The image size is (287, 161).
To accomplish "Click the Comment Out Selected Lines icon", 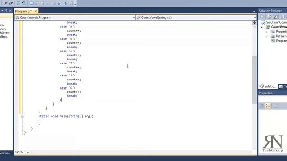I will [x=18, y=3].
